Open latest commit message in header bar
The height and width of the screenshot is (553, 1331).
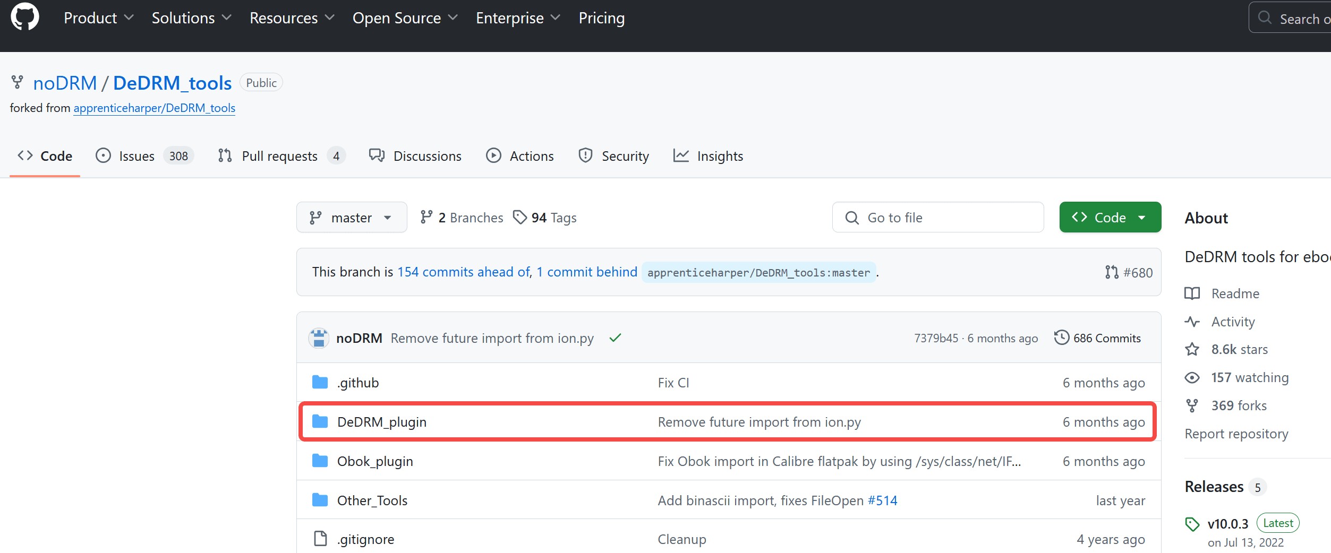pos(492,338)
